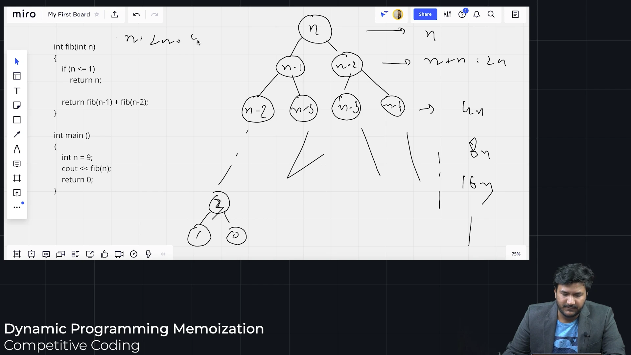
Task: Open the notifications bell
Action: pyautogui.click(x=477, y=14)
